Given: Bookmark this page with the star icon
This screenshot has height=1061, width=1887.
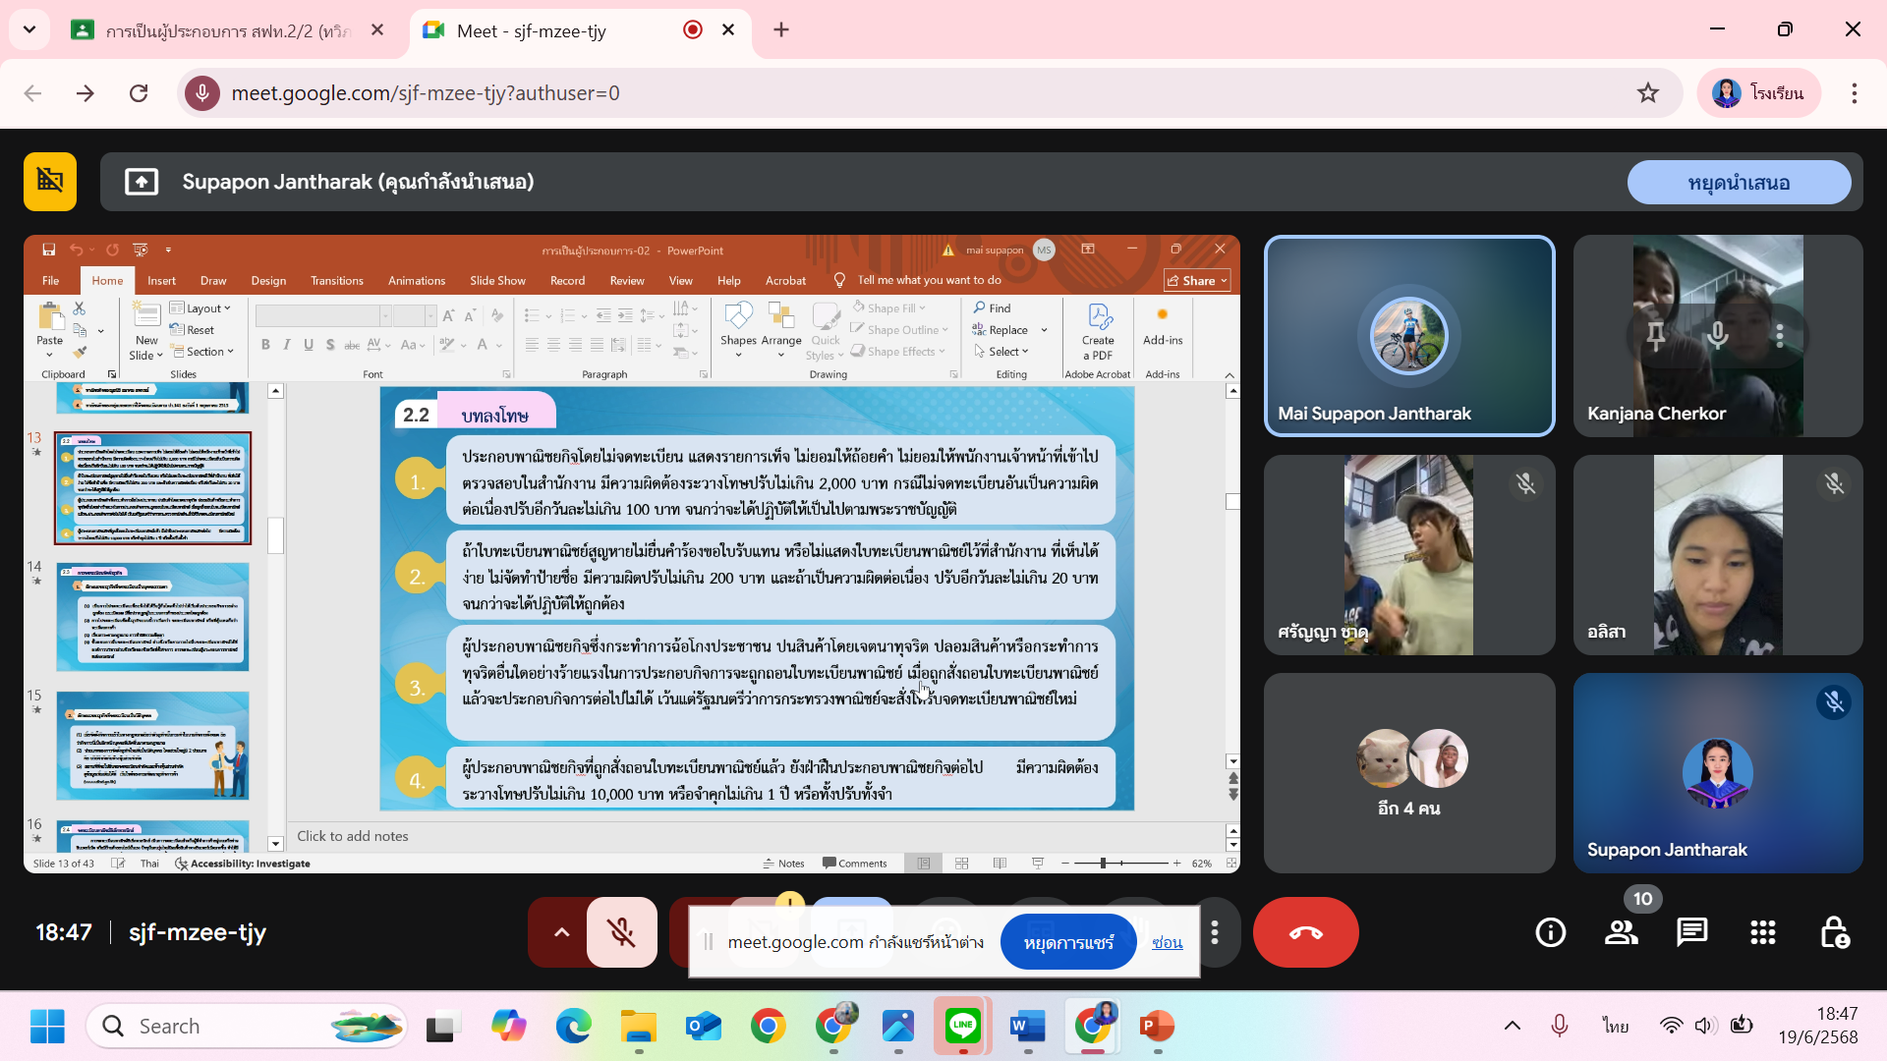Looking at the screenshot, I should 1648,93.
